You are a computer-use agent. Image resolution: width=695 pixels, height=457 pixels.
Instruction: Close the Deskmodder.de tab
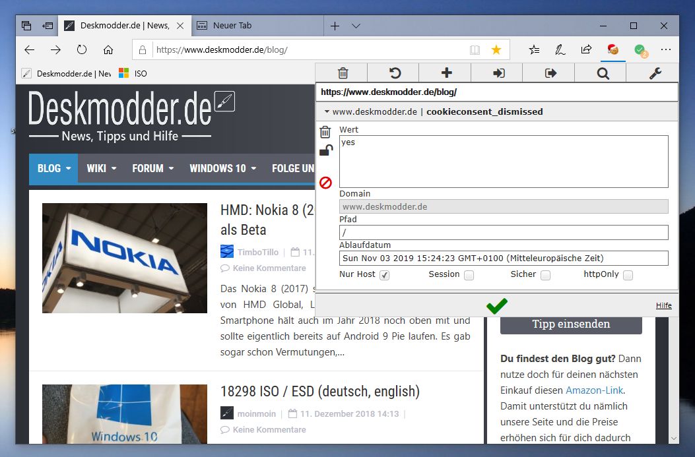[180, 26]
